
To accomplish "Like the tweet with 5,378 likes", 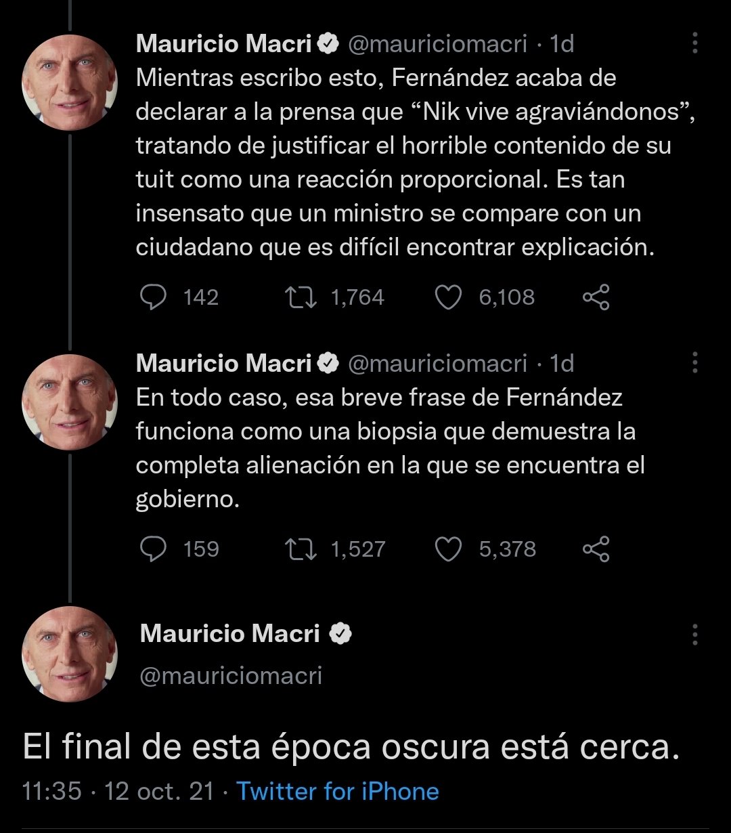I will click(x=447, y=549).
